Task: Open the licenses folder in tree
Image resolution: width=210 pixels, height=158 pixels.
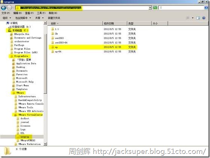Action: [x=25, y=126]
